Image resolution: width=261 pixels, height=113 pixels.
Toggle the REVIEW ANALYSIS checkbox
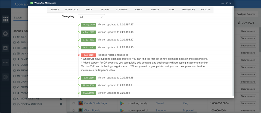(x=14, y=104)
